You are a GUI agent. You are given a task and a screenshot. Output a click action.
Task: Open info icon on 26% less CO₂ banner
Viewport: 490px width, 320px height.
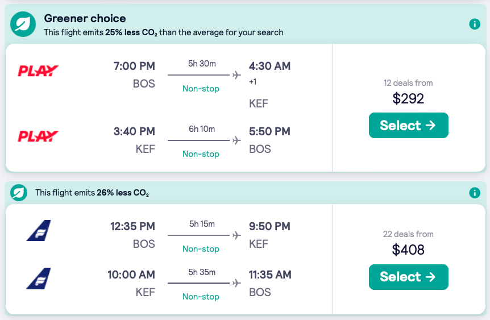click(x=475, y=193)
